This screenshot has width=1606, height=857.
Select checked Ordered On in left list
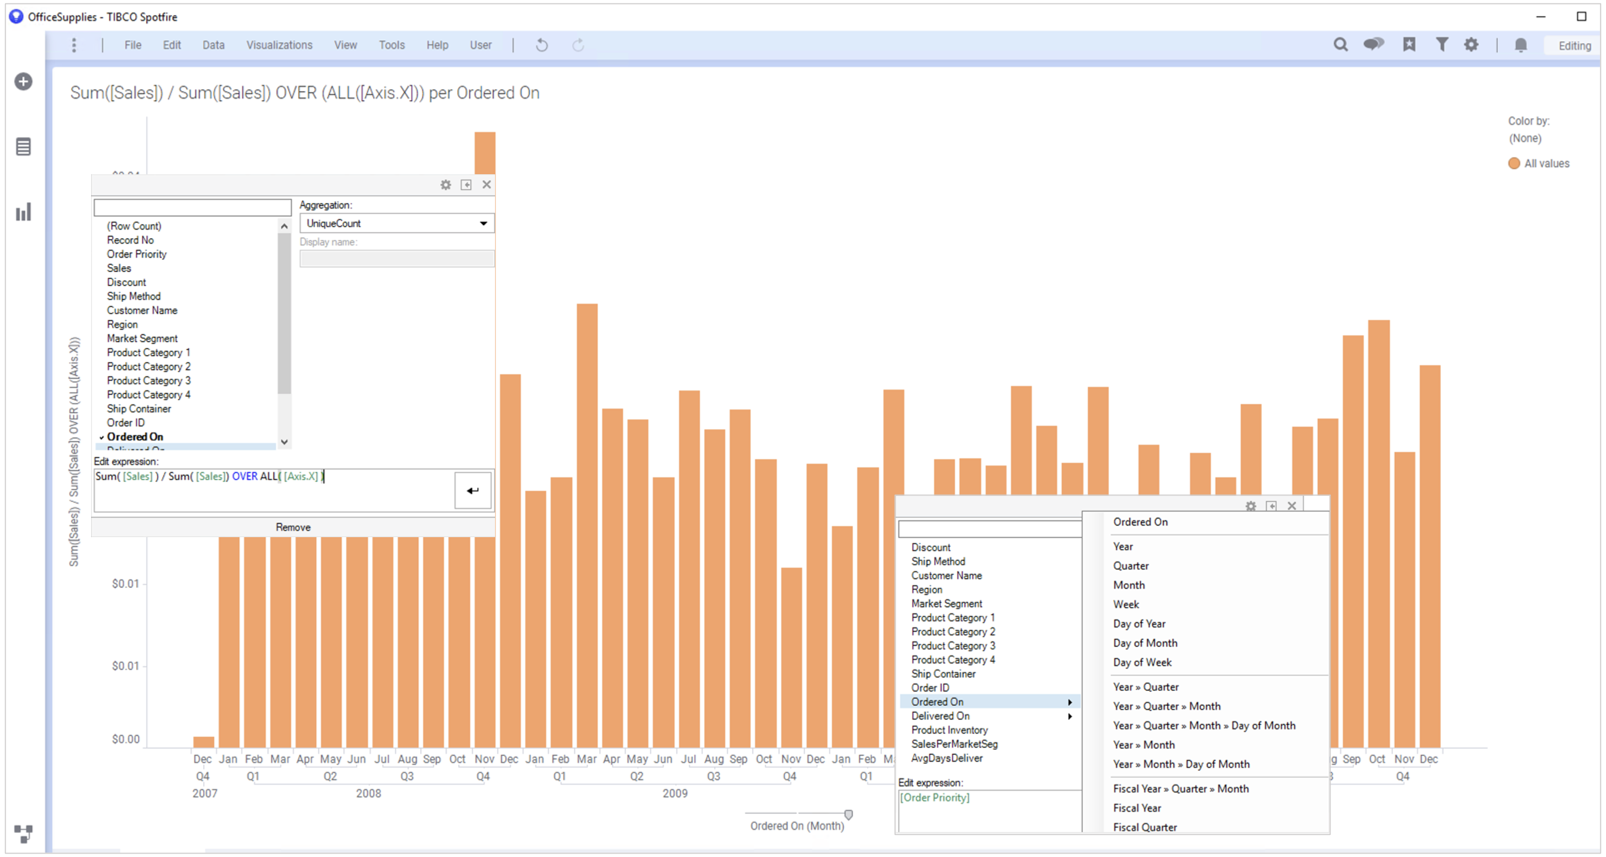(135, 437)
